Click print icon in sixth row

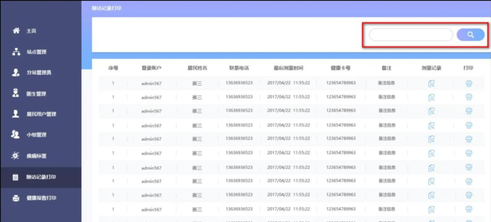pos(469,153)
